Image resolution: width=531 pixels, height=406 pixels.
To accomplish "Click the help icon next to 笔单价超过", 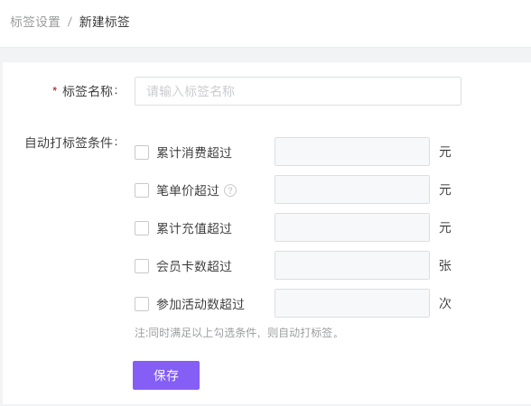I will (230, 190).
